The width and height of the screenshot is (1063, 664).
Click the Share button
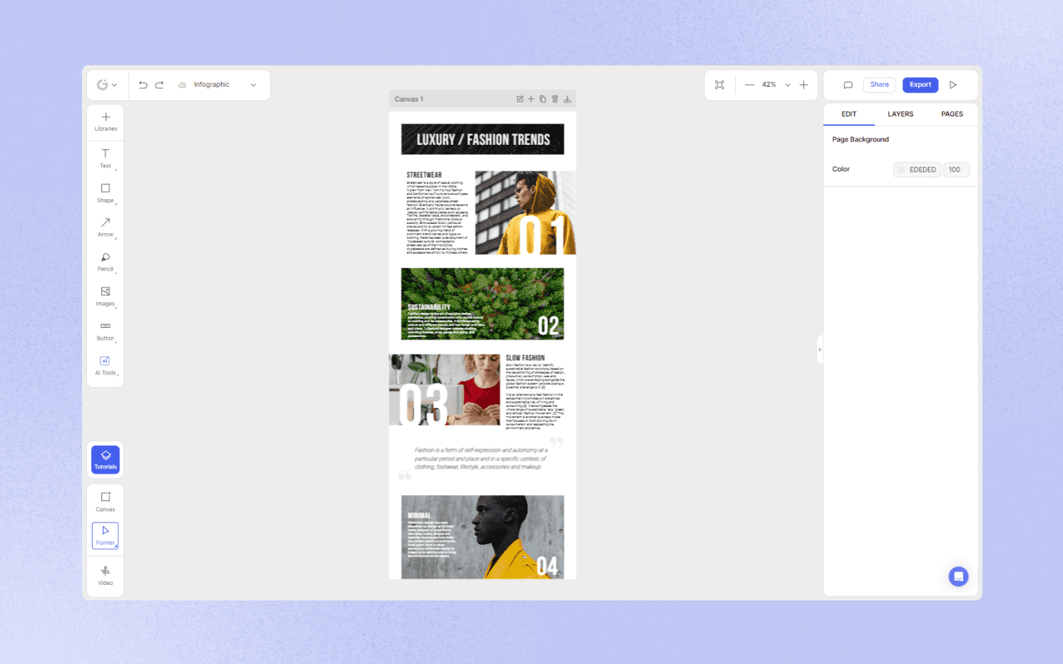(879, 84)
